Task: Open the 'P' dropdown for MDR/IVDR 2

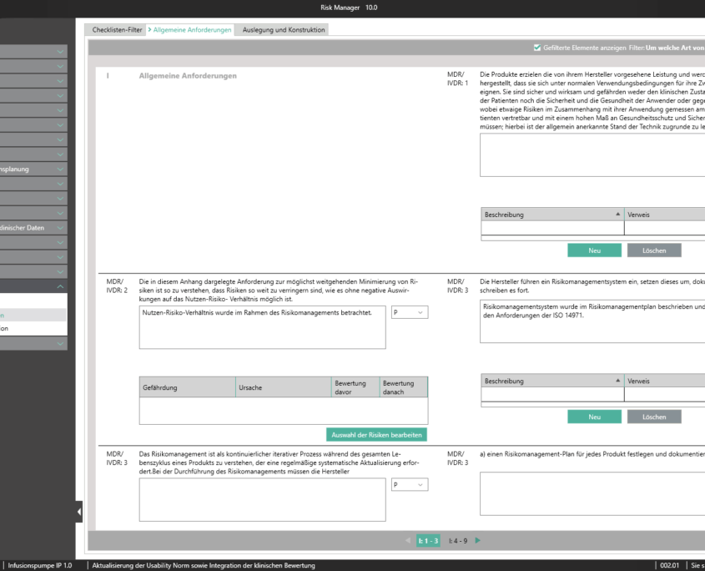Action: (x=409, y=312)
